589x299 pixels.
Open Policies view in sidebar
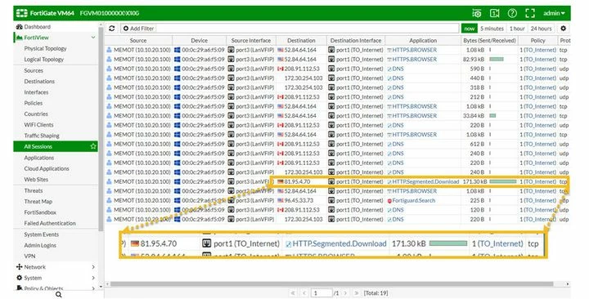pos(33,103)
